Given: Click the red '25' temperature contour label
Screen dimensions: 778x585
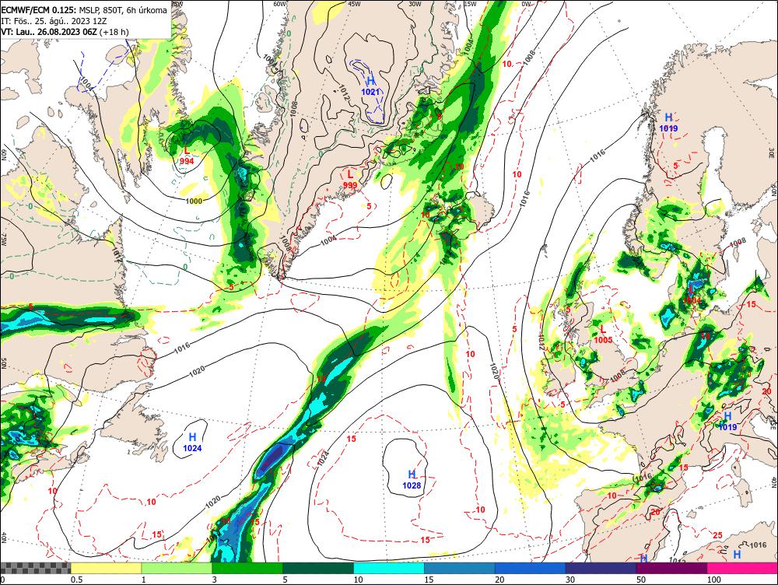Looking at the screenshot, I should coord(717,535).
